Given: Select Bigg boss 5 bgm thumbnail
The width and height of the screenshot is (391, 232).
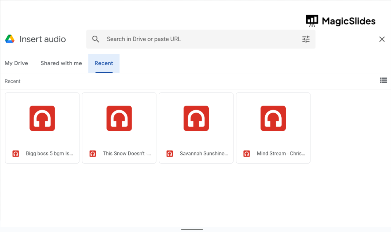Looking at the screenshot, I should click(x=42, y=118).
